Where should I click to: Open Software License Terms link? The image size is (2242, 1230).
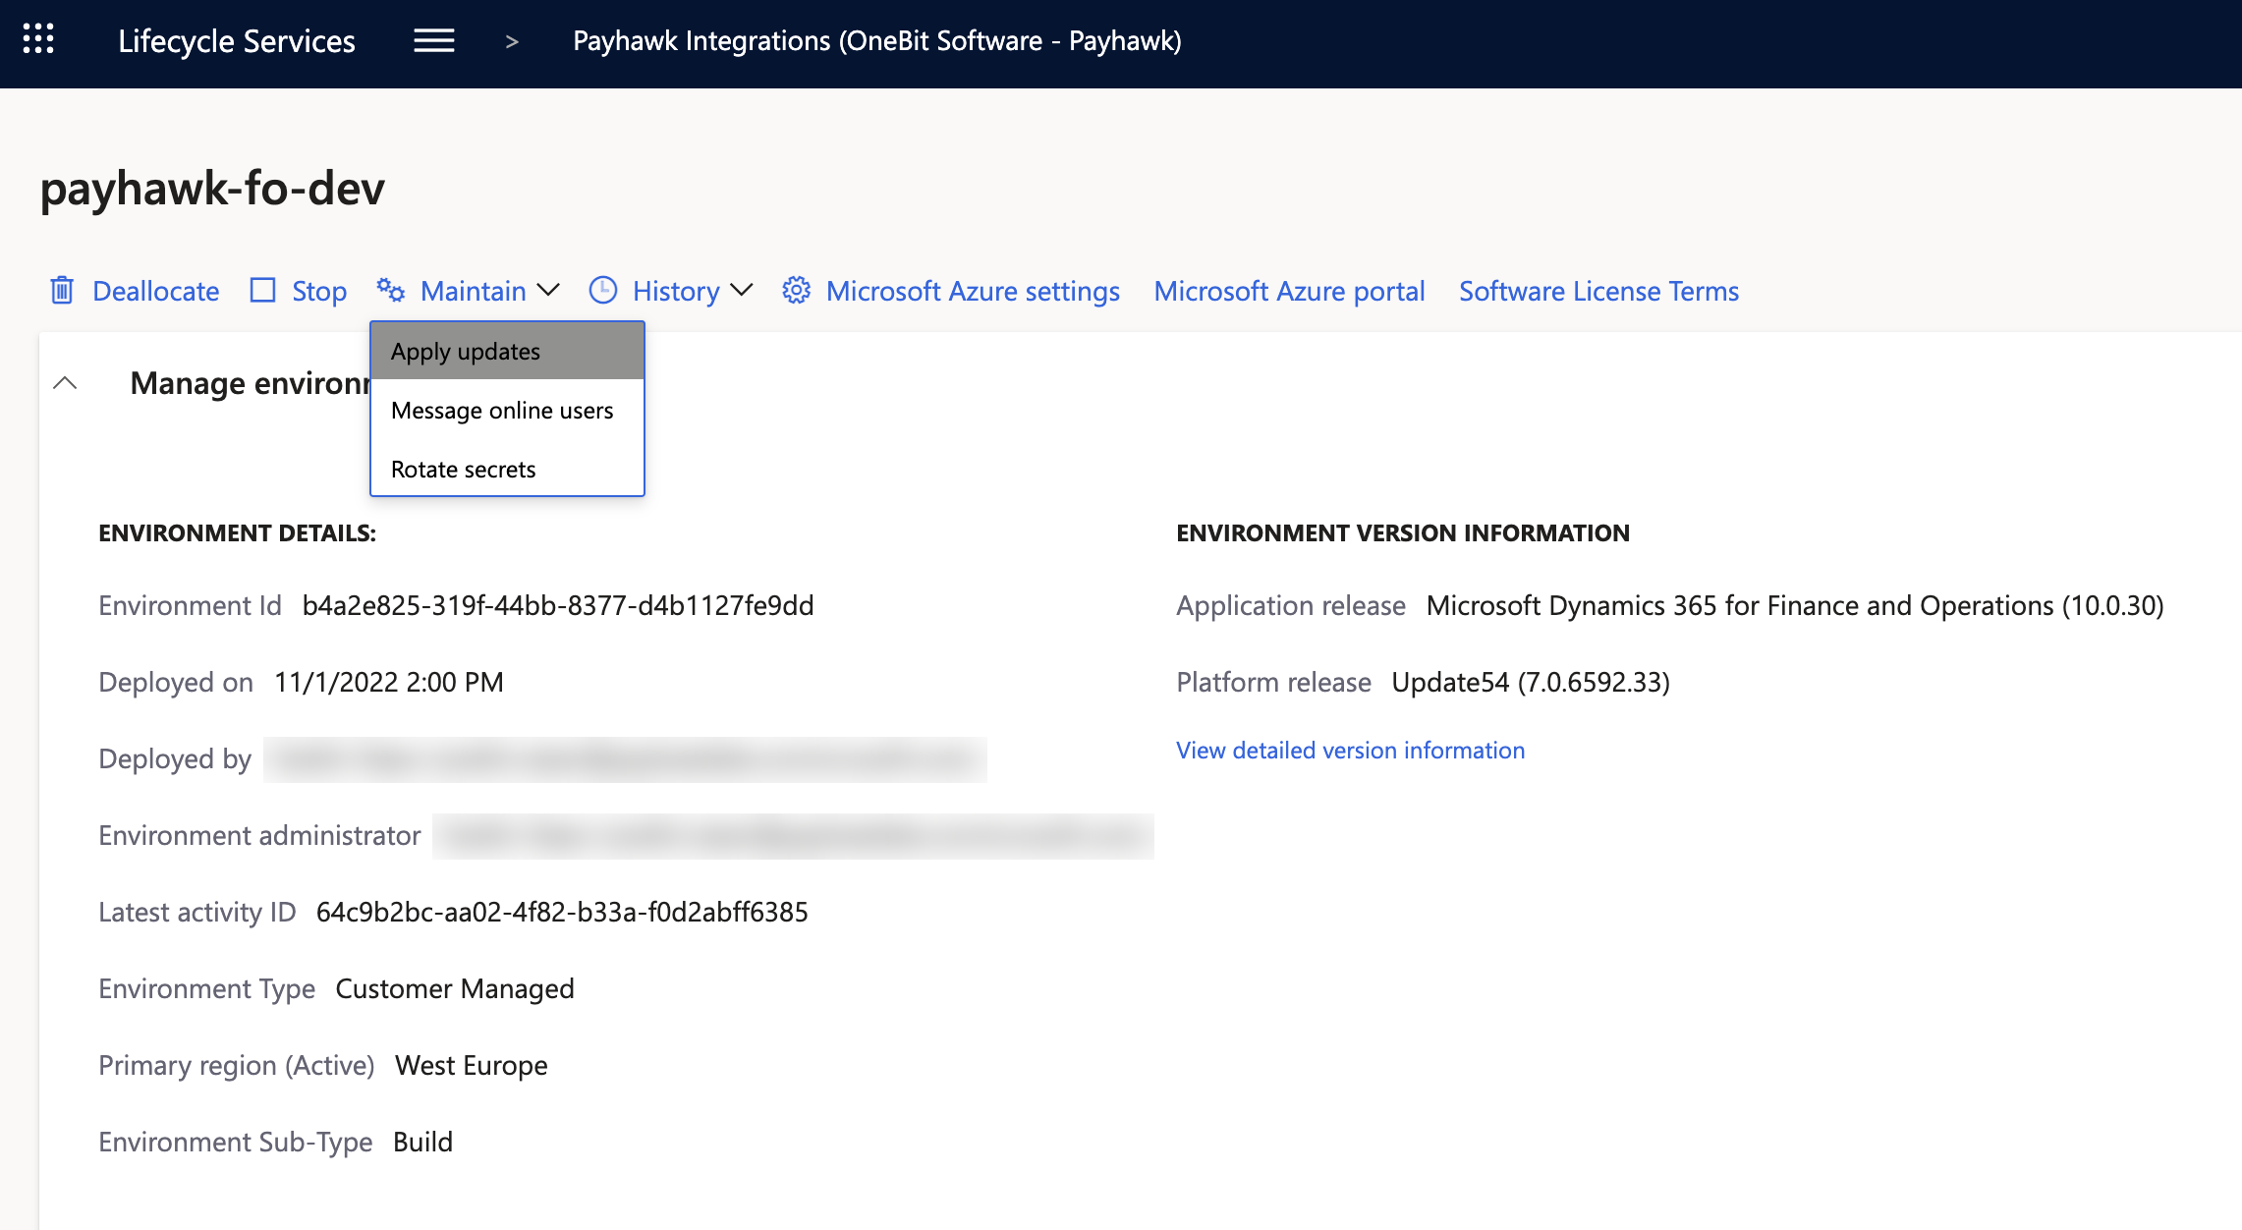pos(1598,291)
